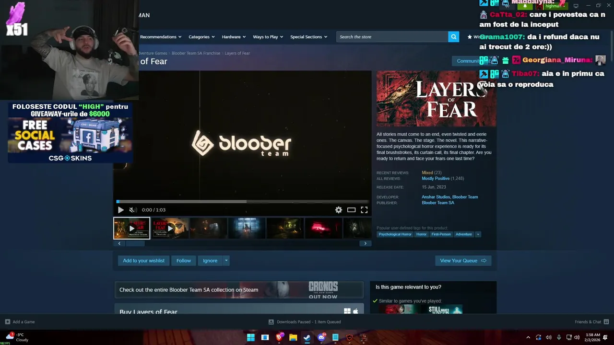614x345 pixels.
Task: Click the plus button to add tags
Action: (x=478, y=234)
